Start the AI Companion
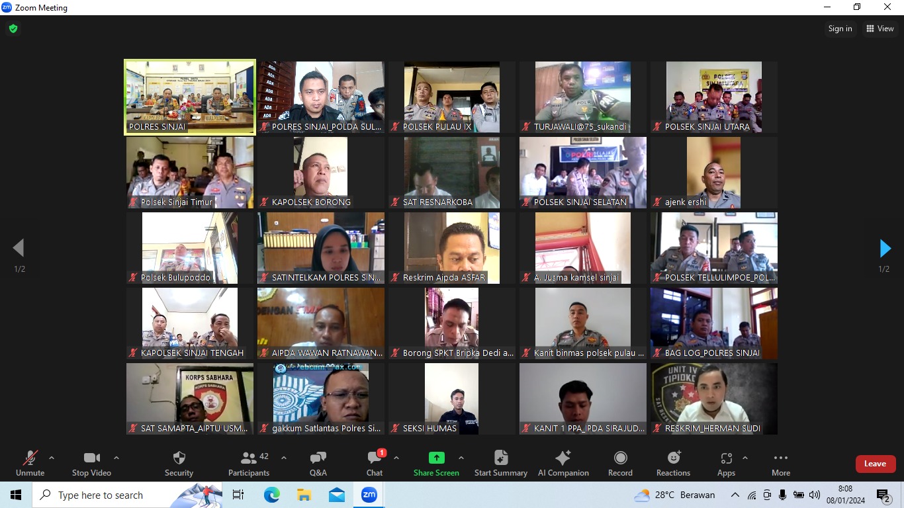Image resolution: width=904 pixels, height=508 pixels. [x=563, y=463]
